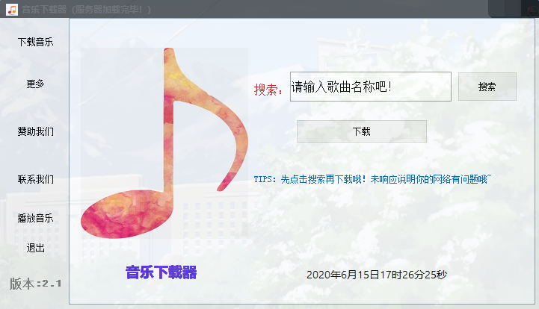
Task: Click the red 搜索: label
Action: click(x=268, y=90)
